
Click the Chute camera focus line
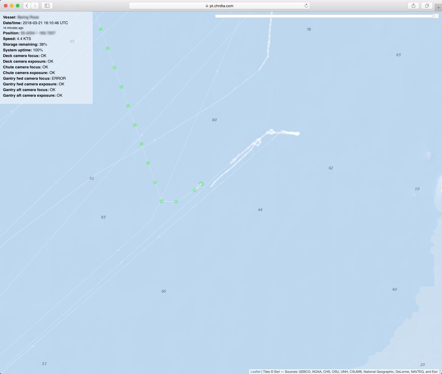25,67
